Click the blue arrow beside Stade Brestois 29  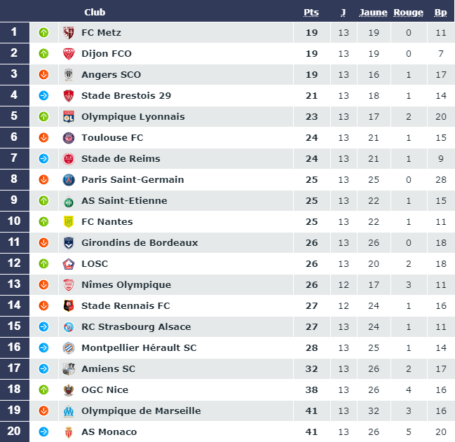pos(43,96)
